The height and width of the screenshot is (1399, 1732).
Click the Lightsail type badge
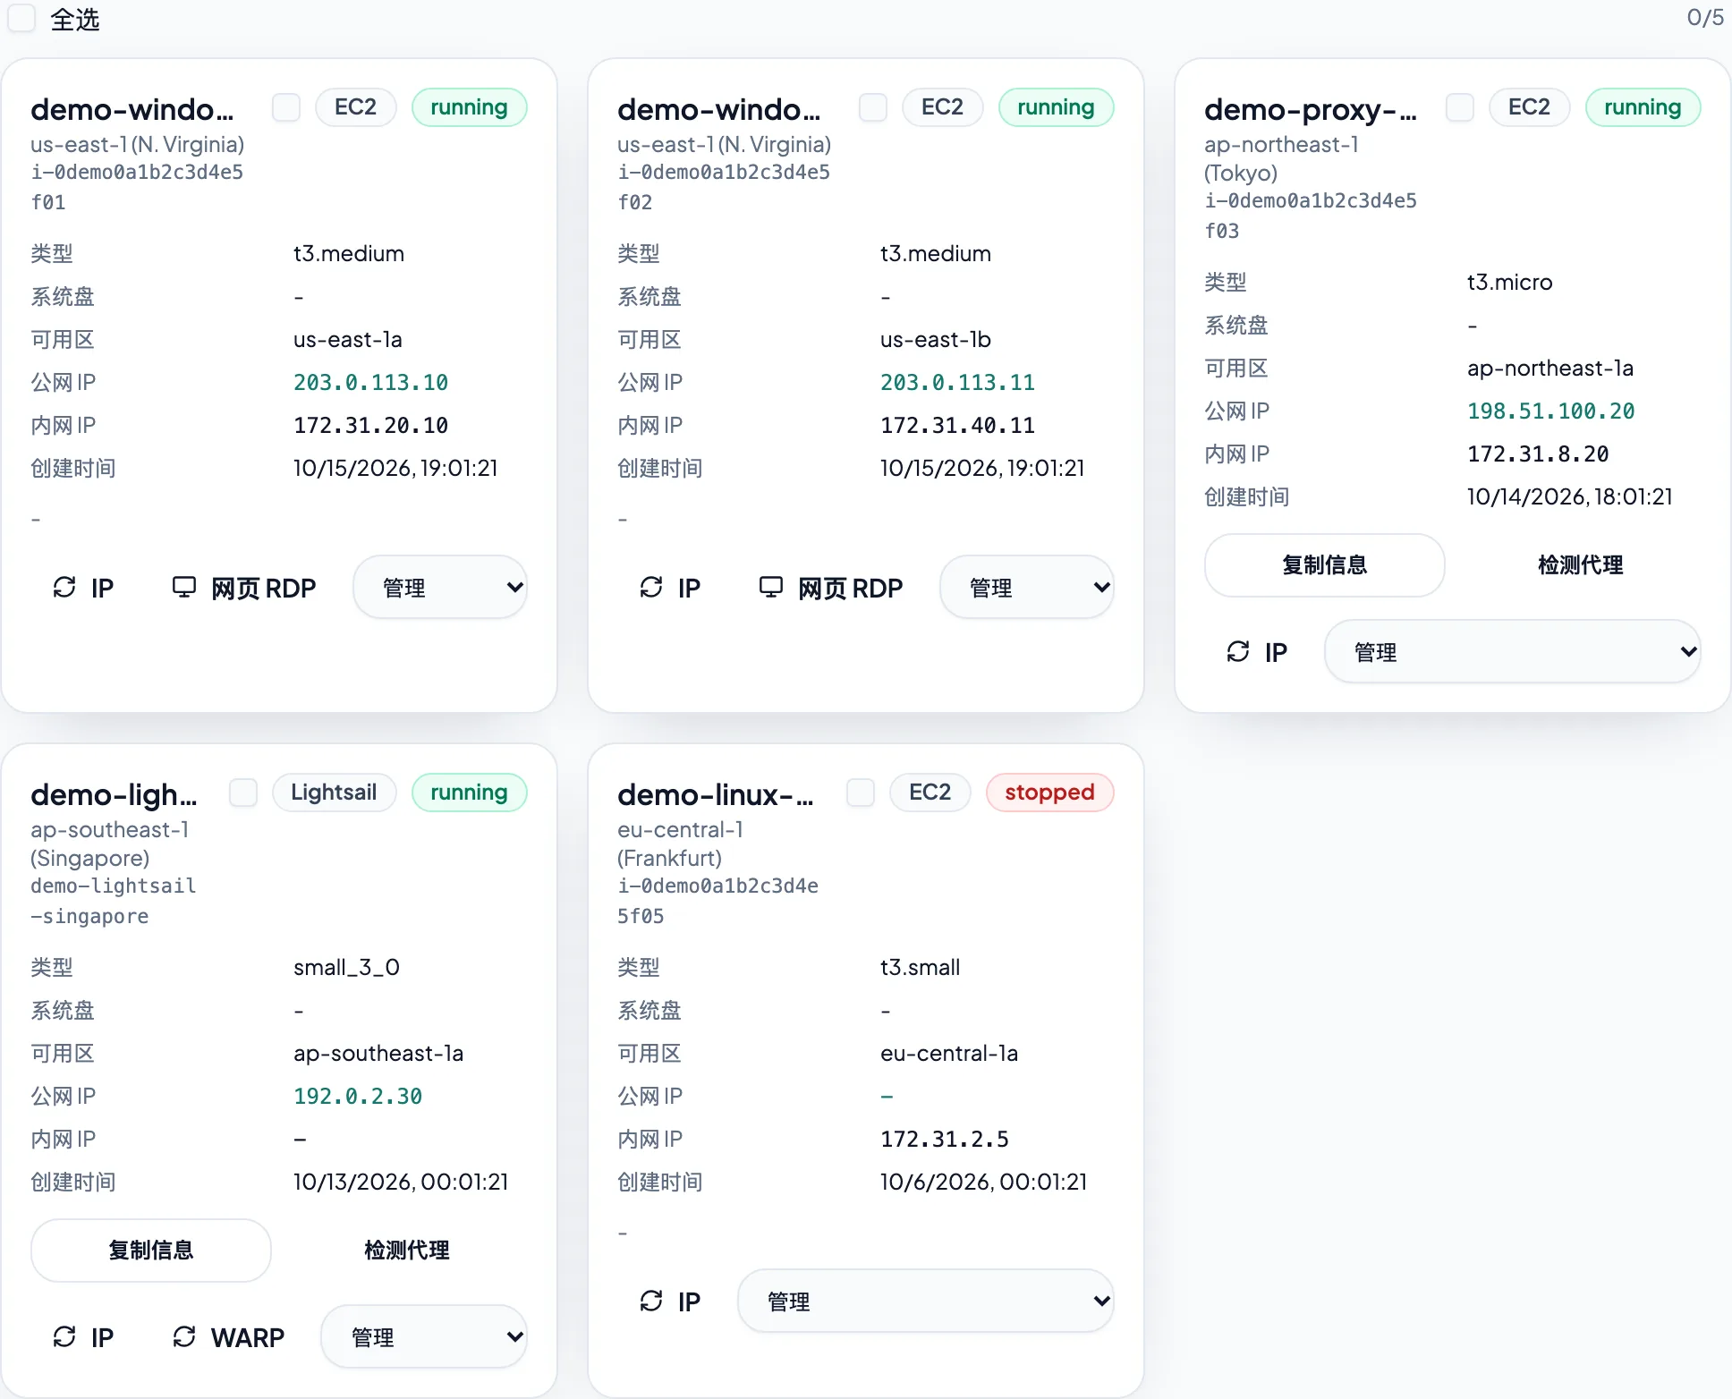pos(334,793)
